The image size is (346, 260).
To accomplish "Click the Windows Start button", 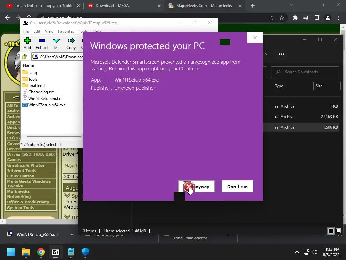I will pos(11,252).
